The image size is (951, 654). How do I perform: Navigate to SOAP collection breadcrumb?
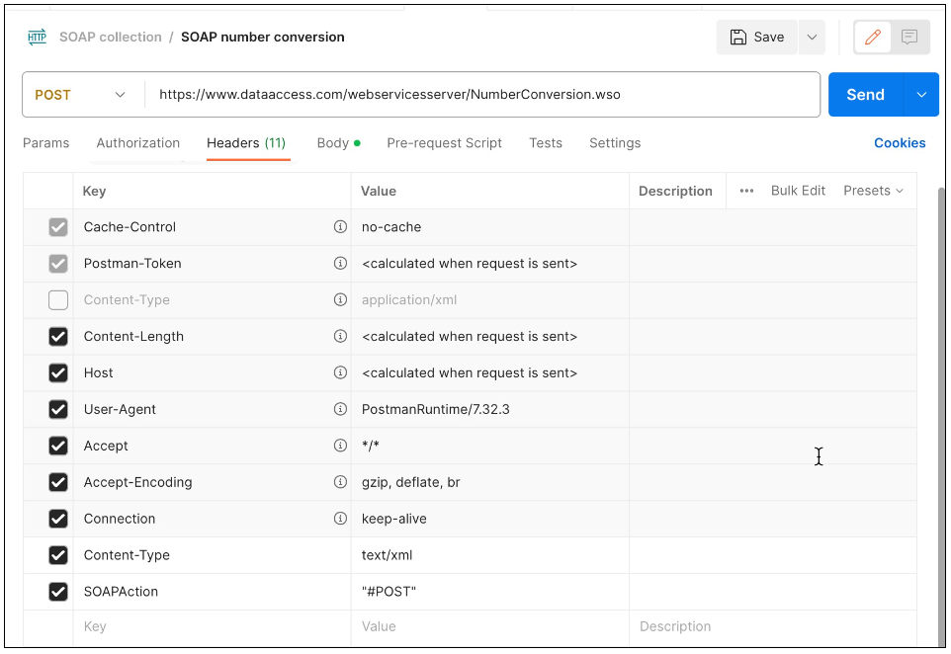click(111, 37)
